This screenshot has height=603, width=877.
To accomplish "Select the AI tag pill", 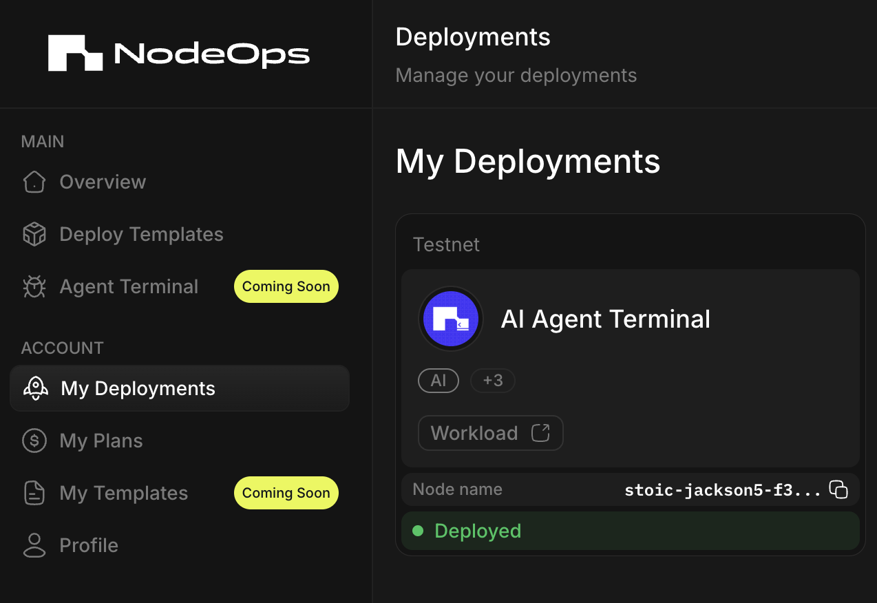I will tap(438, 380).
